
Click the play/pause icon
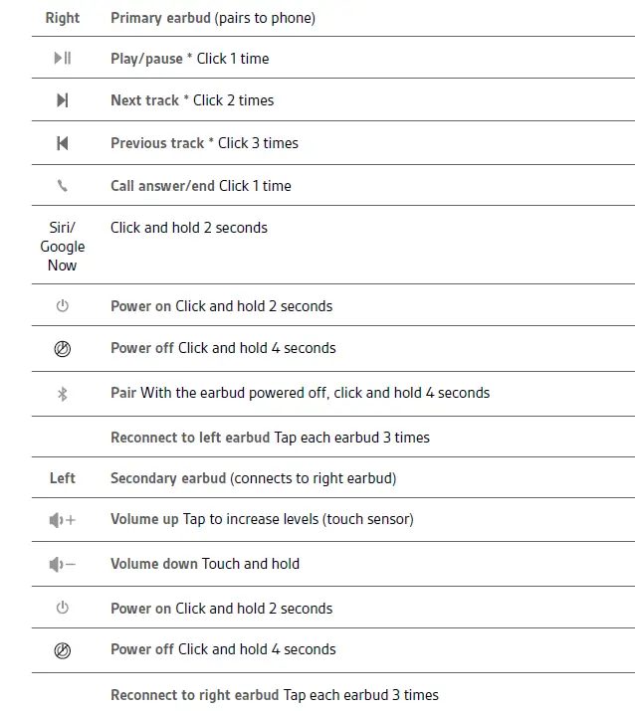click(x=62, y=59)
